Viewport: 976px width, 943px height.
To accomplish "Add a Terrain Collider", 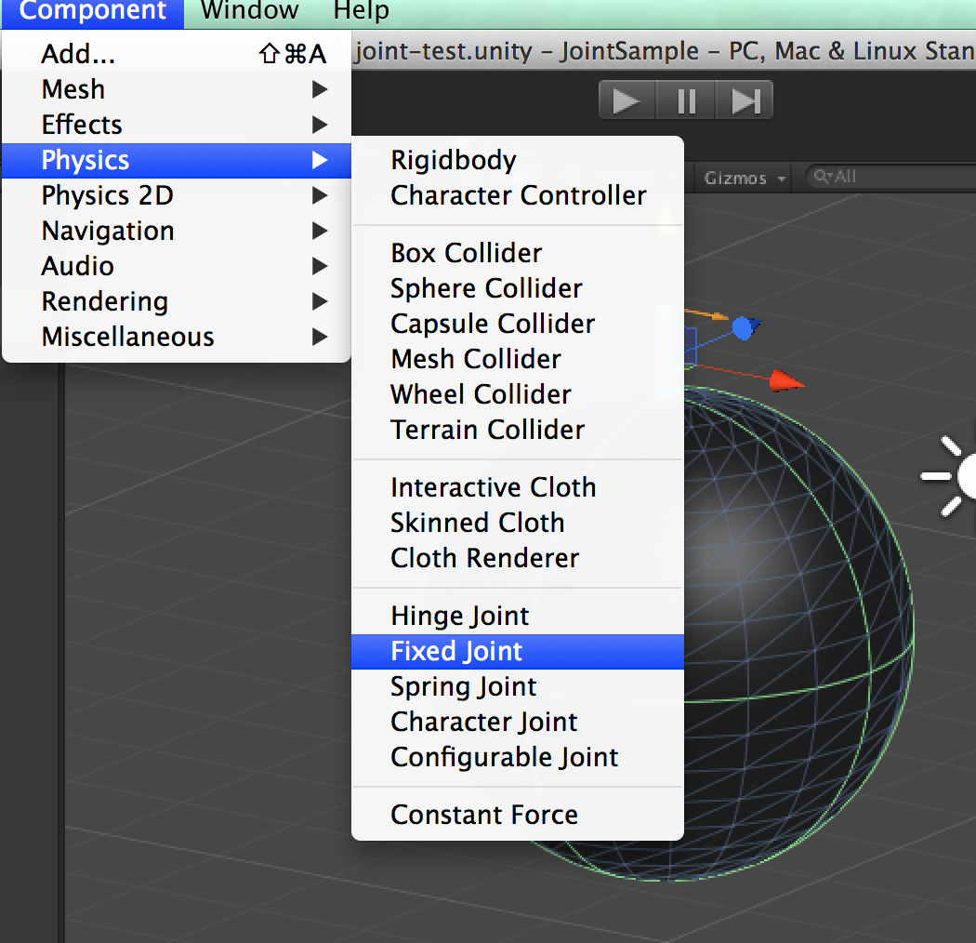I will click(x=517, y=430).
